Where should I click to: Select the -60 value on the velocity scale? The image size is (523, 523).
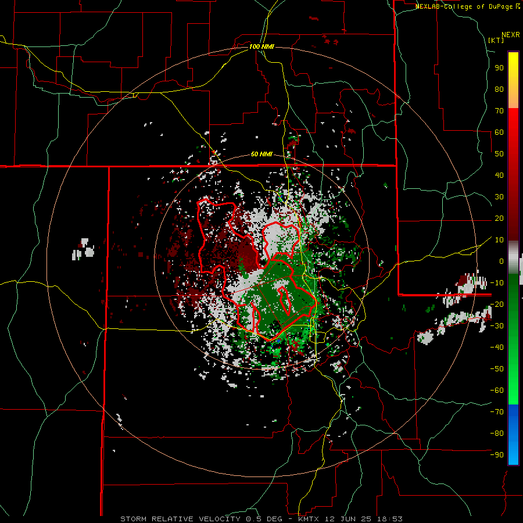click(497, 391)
